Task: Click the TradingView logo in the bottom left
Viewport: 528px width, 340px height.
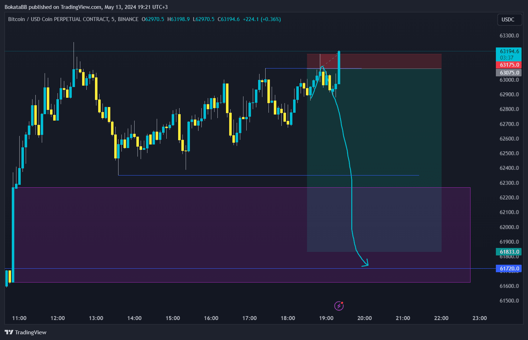Action: click(x=25, y=332)
